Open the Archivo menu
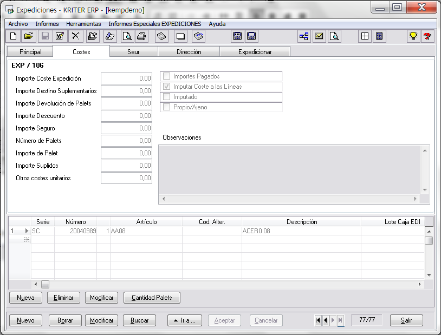 [18, 24]
